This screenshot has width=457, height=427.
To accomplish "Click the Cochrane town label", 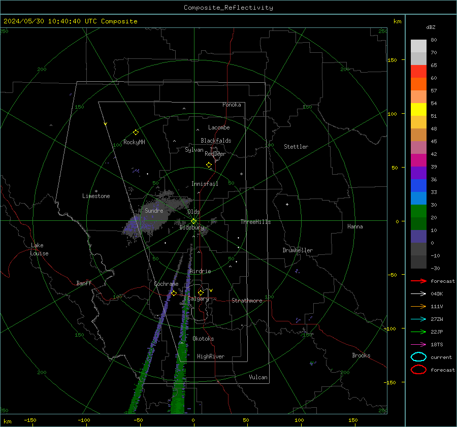I will click(x=166, y=284).
